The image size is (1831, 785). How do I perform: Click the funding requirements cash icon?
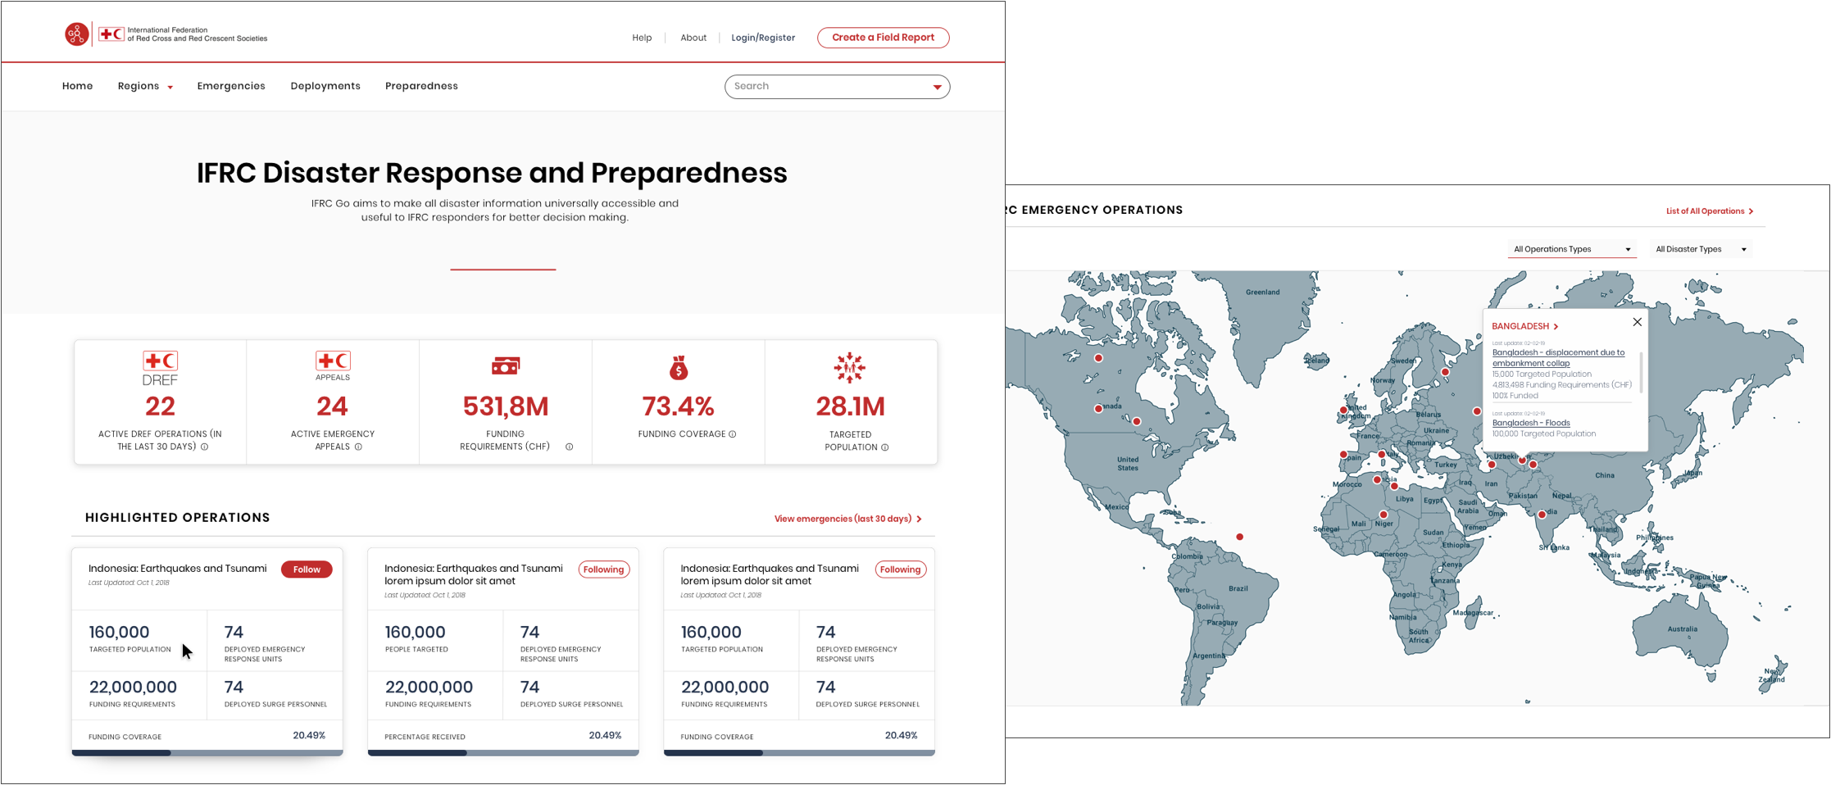point(506,366)
